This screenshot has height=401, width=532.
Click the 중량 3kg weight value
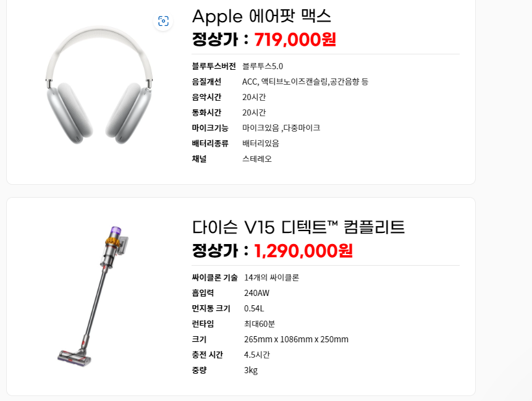click(251, 370)
